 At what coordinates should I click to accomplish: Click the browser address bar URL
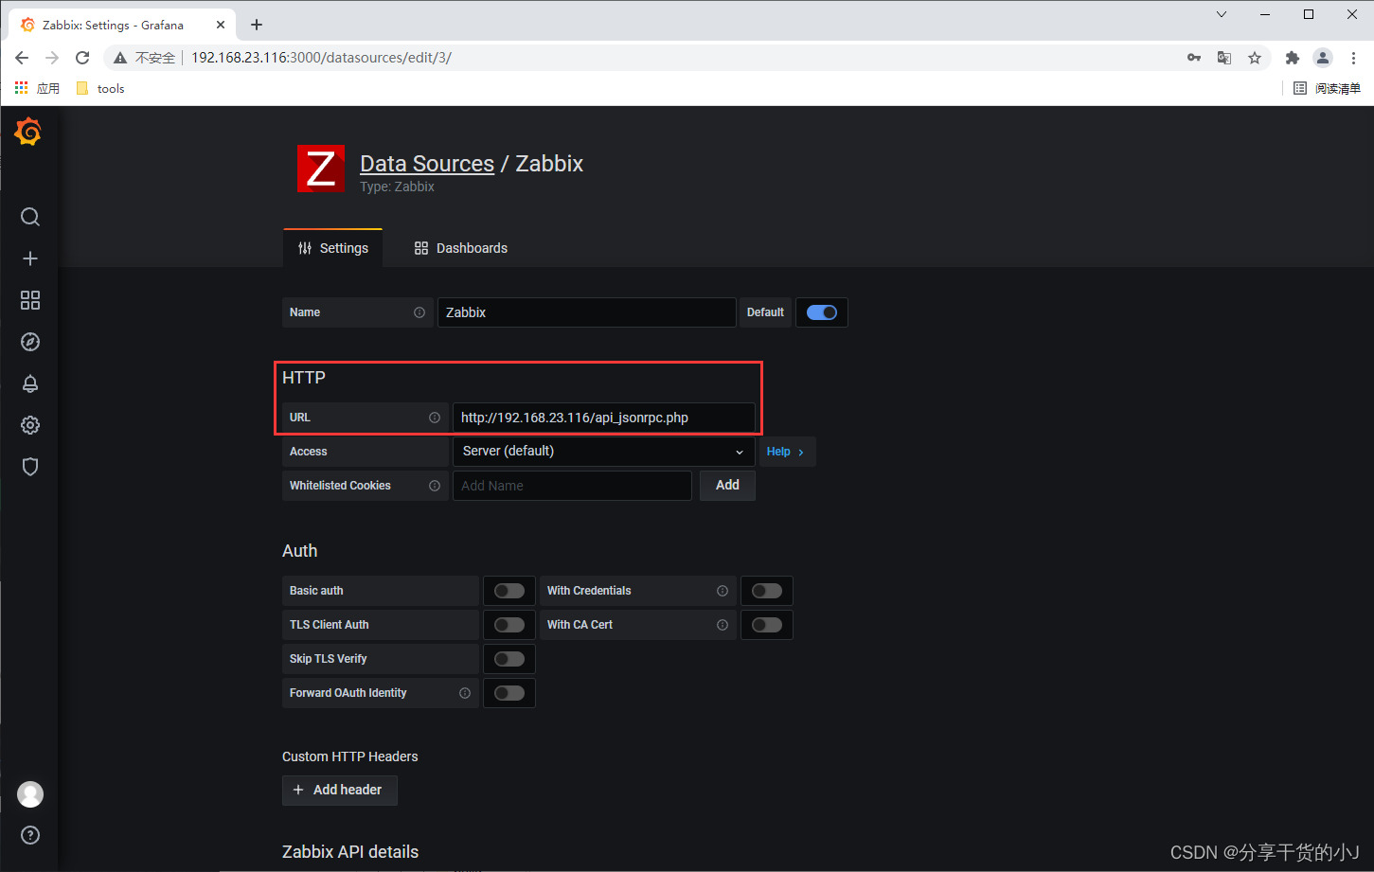pos(322,58)
